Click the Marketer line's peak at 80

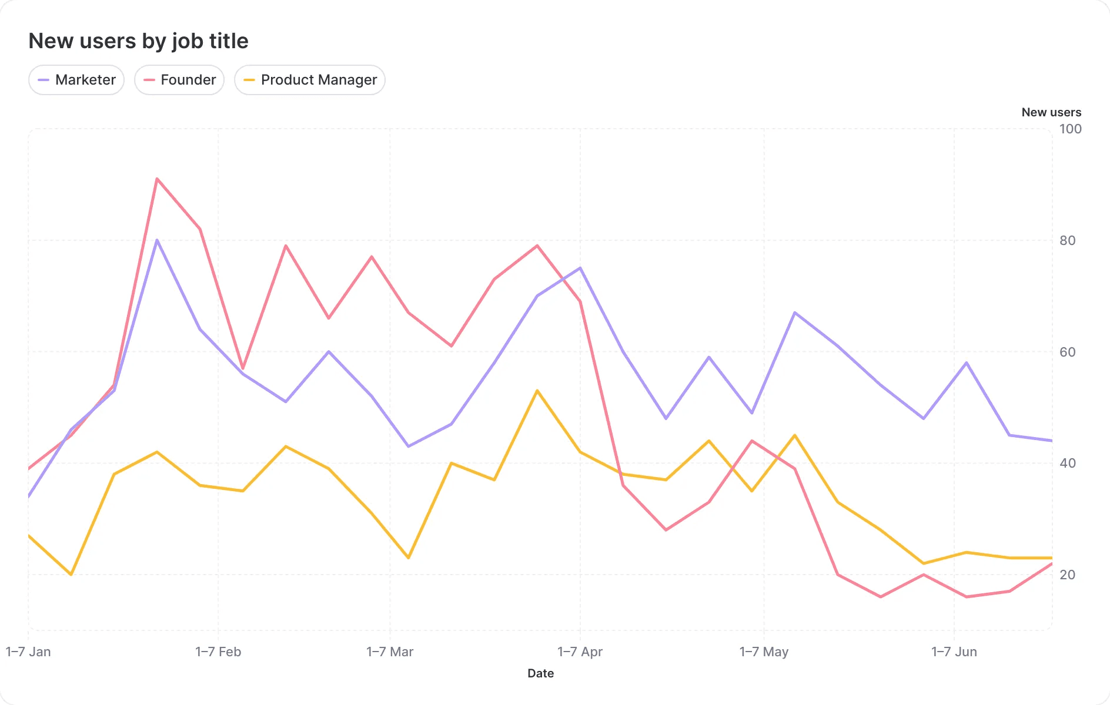pos(157,240)
